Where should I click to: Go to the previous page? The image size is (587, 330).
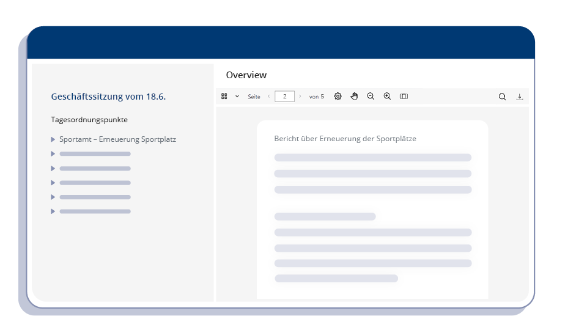tap(269, 97)
